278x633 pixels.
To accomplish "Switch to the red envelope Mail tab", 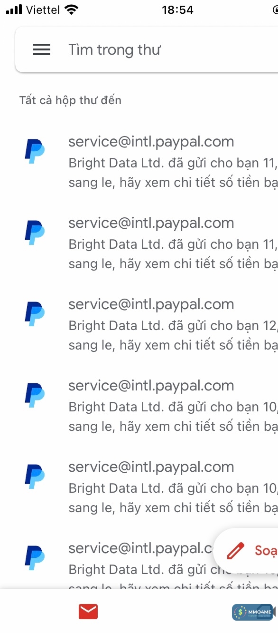I will (x=88, y=612).
